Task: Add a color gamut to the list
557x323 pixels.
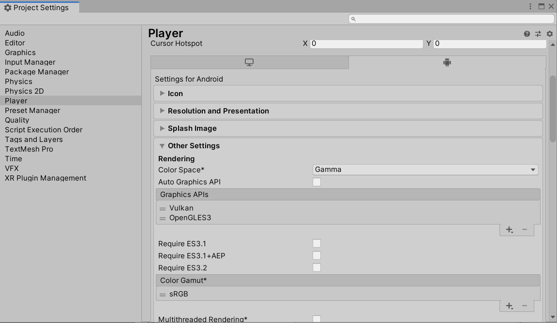Action: (509, 306)
